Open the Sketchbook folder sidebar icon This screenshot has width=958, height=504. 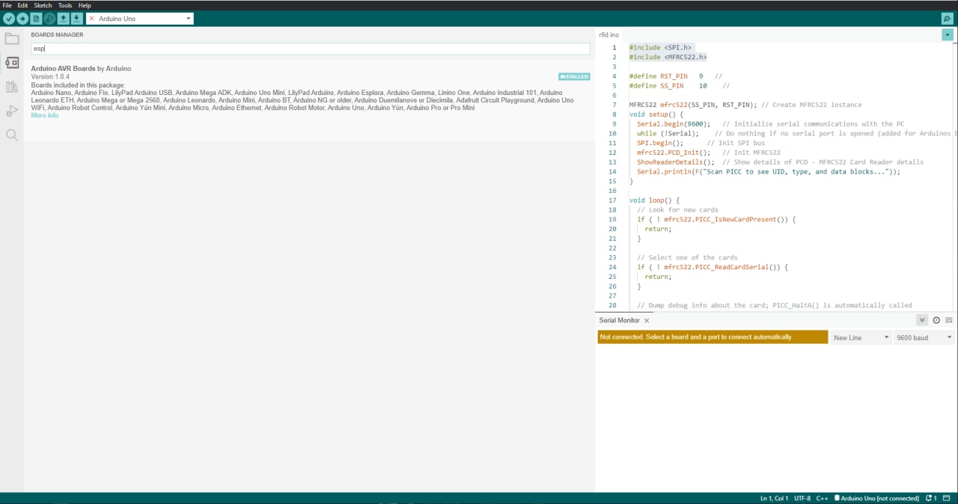pos(12,39)
